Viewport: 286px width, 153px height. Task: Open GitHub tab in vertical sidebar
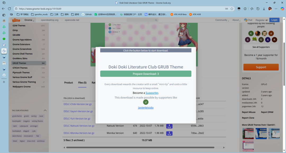(4, 75)
